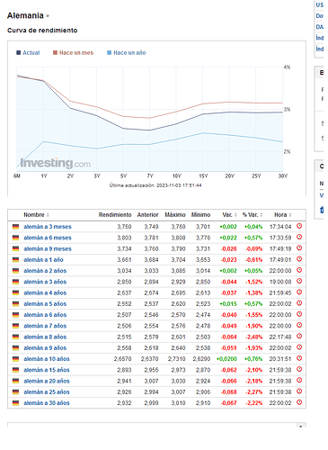This screenshot has height=450, width=328.
Task: Toggle the Hace un mes legend series
Action: [73, 53]
